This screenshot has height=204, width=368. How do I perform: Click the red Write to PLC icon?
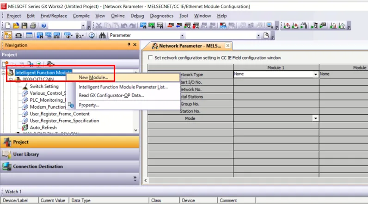(x=171, y=25)
